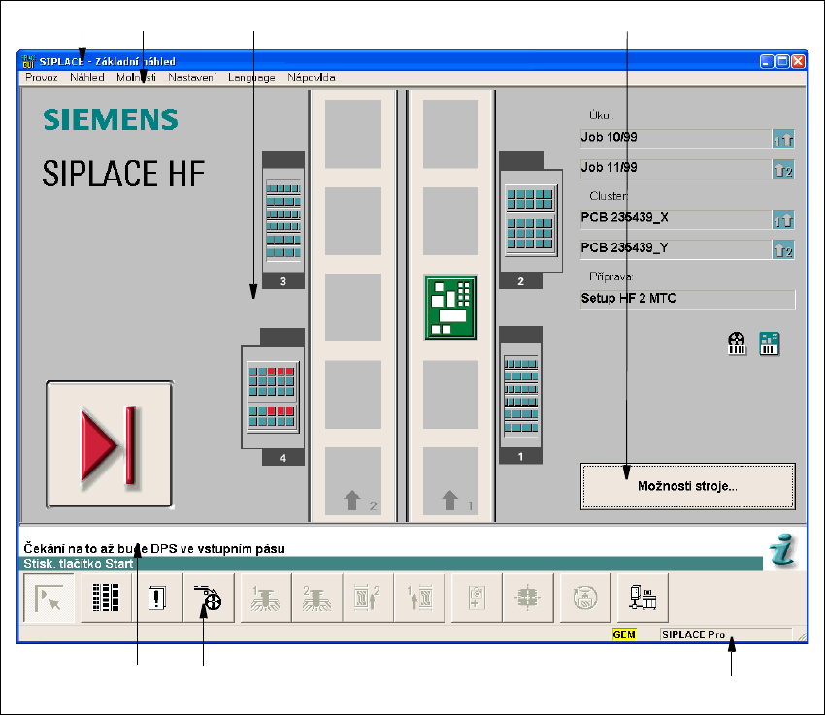Open the Language menu
The image size is (825, 715).
click(251, 78)
